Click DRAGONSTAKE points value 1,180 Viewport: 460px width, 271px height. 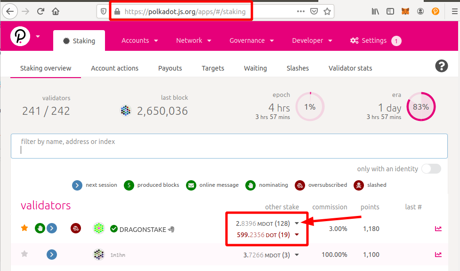tap(371, 229)
